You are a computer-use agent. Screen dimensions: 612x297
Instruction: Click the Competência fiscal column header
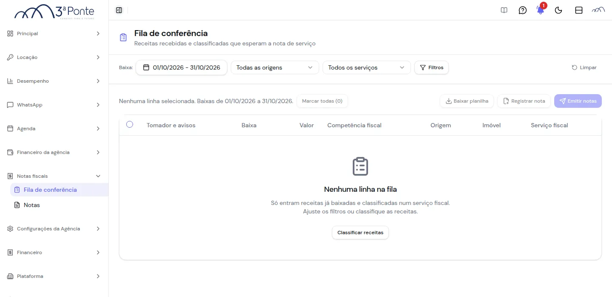(354, 125)
